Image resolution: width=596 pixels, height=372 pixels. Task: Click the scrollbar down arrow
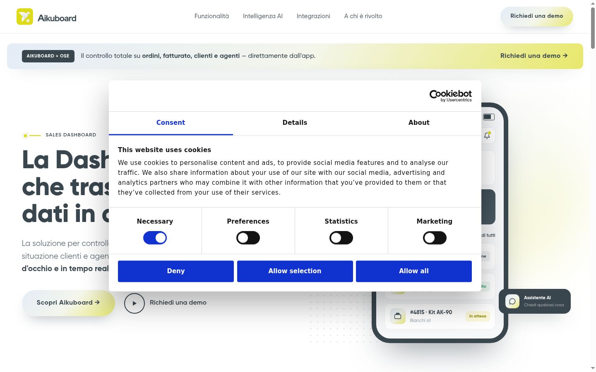tap(593, 368)
